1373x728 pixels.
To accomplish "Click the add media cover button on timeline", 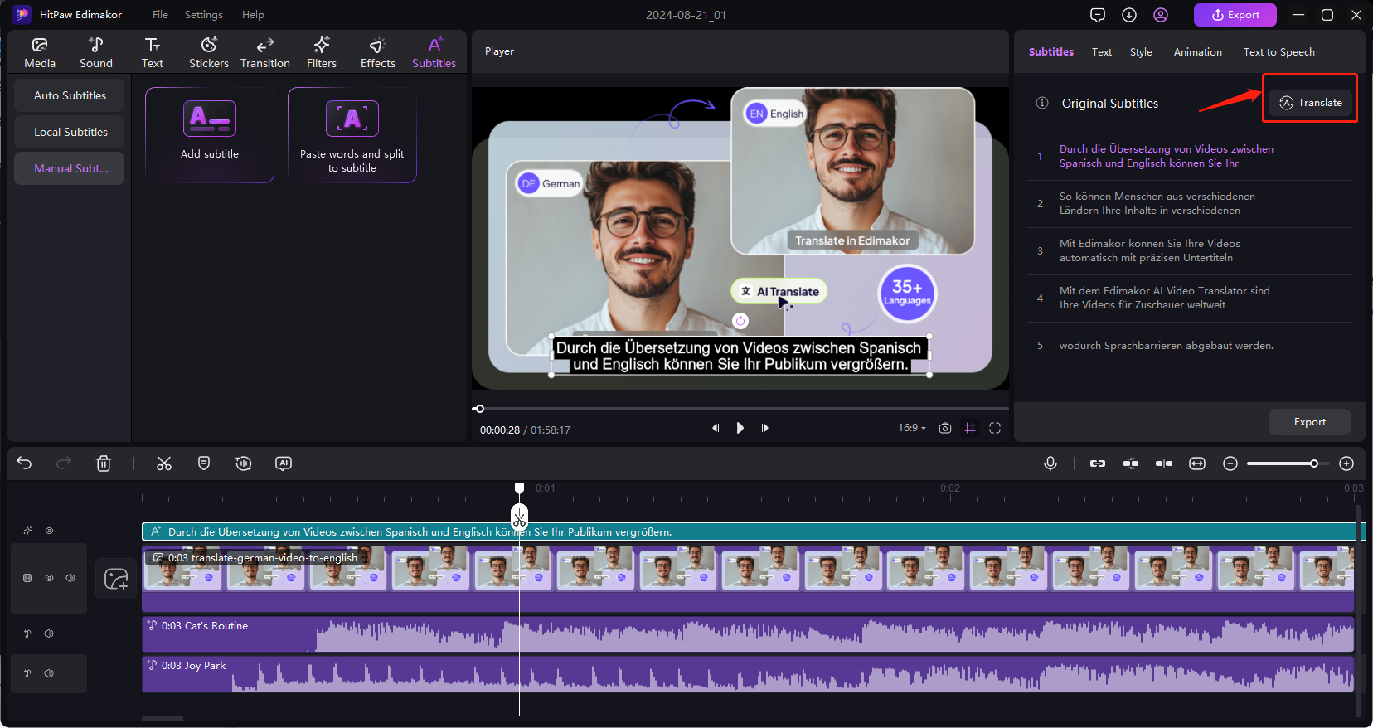I will [117, 579].
